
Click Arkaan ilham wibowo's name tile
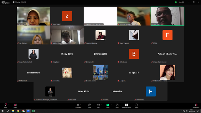pyautogui.click(x=167, y=54)
